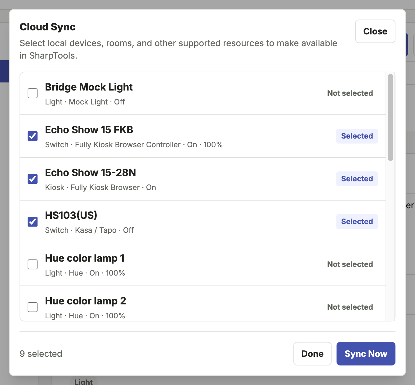The width and height of the screenshot is (415, 385).
Task: Click the Light · Mock Light · Off details
Action: coord(85,102)
